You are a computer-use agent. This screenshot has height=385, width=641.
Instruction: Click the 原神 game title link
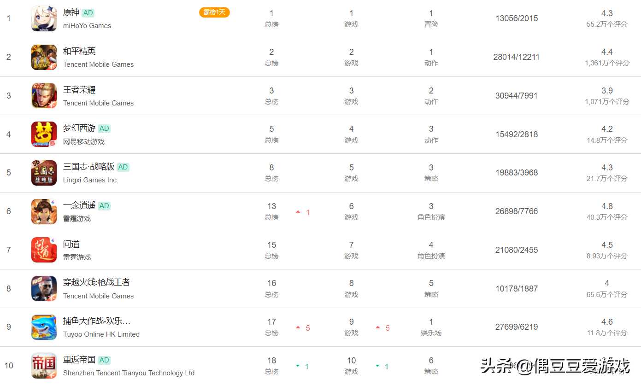click(71, 12)
